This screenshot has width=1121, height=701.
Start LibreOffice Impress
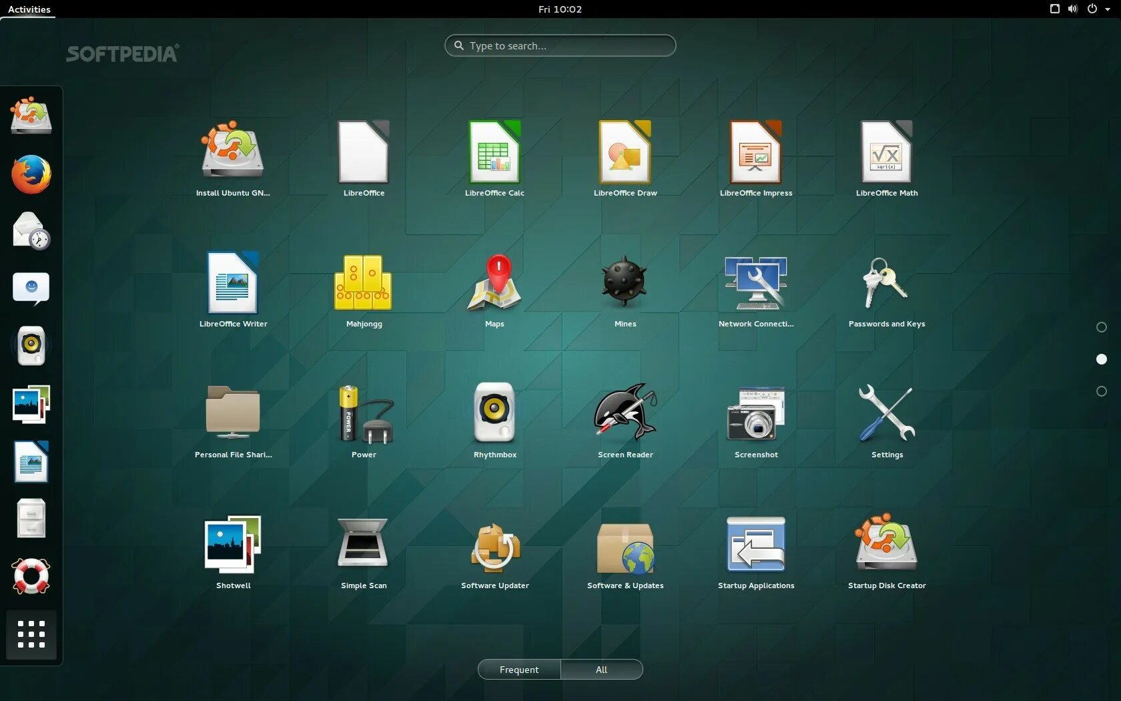pos(756,158)
